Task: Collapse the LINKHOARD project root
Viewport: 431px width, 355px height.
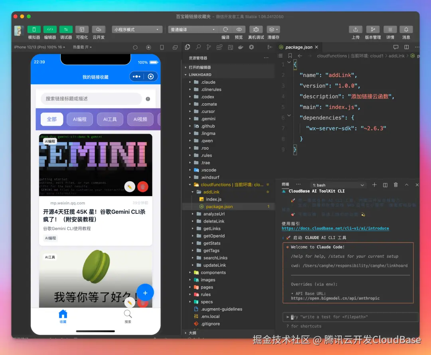Action: [x=228, y=75]
